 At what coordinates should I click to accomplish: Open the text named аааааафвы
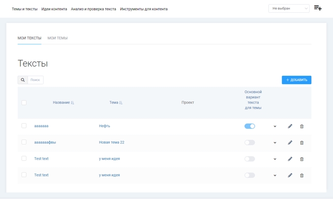pos(45,142)
